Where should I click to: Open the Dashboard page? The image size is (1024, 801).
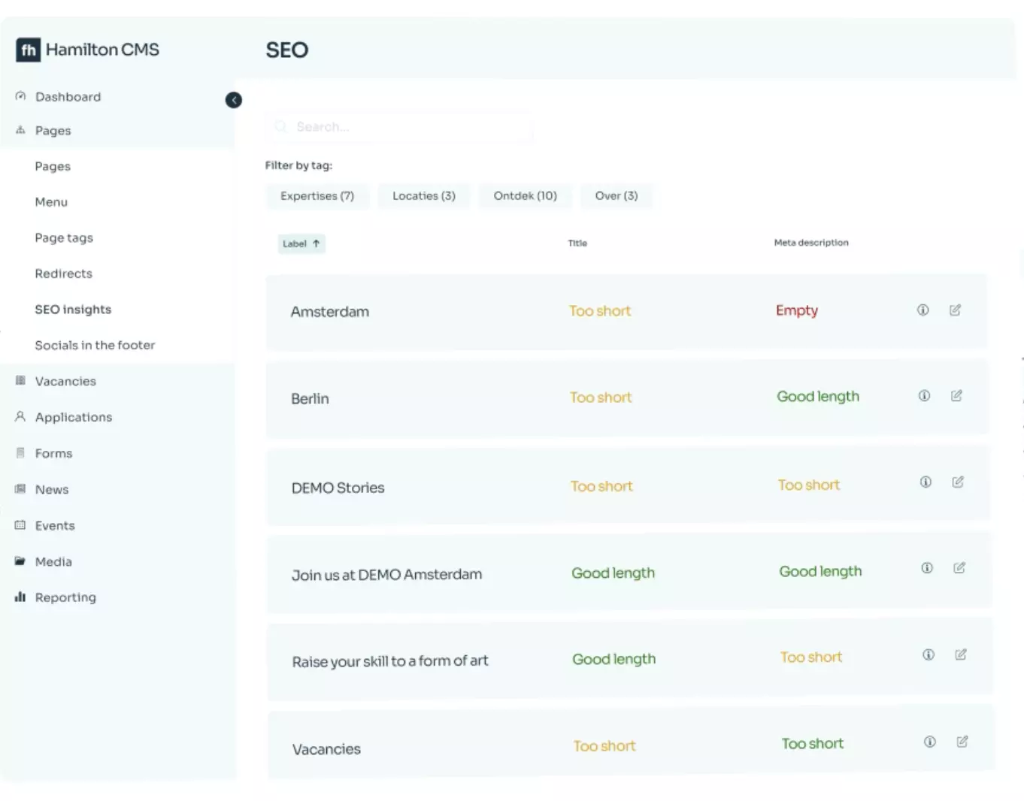68,97
